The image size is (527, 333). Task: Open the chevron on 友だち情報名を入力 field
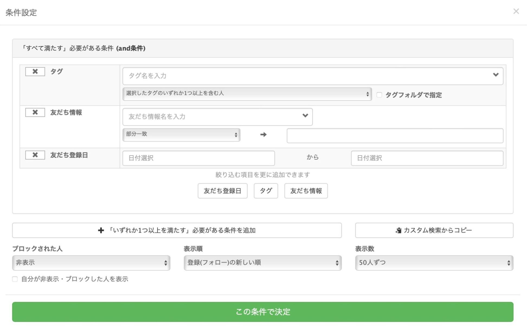coord(305,116)
